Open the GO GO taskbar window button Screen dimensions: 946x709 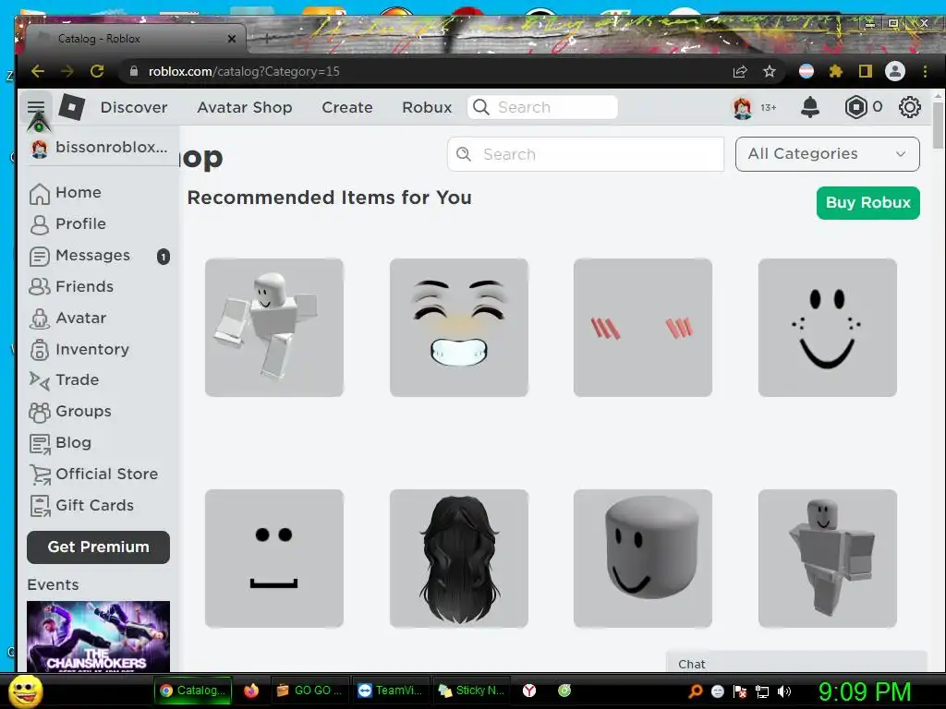coord(309,691)
